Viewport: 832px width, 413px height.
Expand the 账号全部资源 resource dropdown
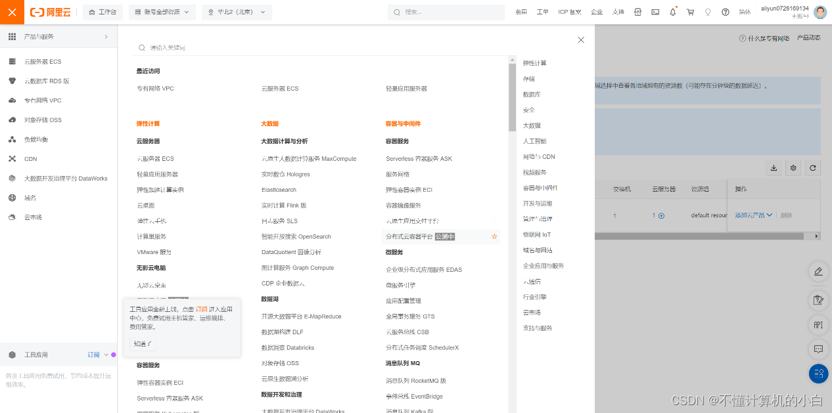point(162,12)
